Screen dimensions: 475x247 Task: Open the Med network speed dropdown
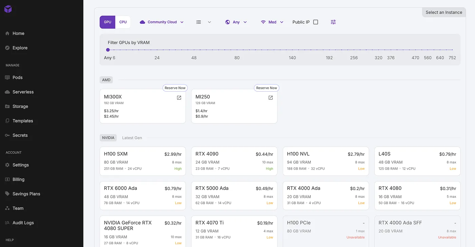coord(272,22)
